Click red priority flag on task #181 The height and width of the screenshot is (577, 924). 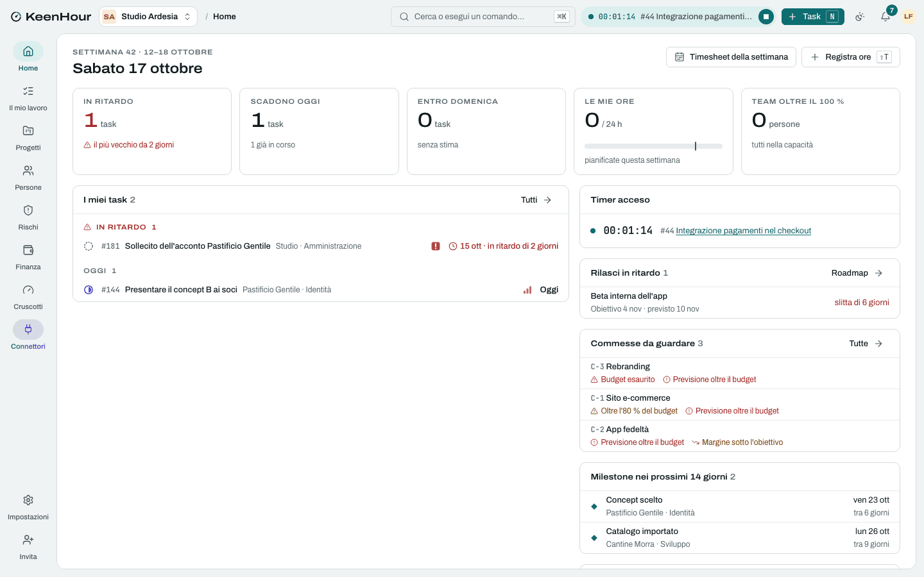pos(436,246)
